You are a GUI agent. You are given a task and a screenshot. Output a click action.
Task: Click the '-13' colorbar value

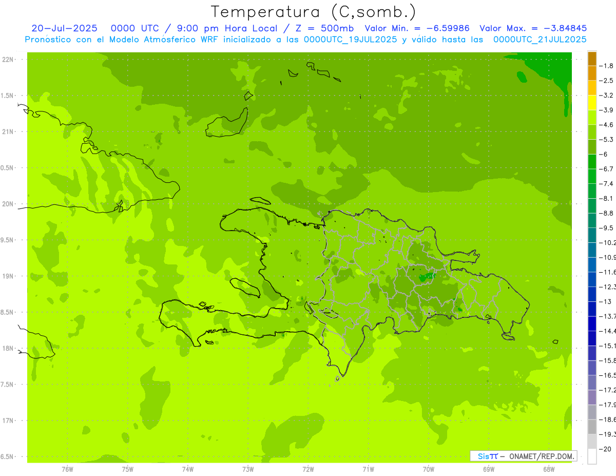605,301
